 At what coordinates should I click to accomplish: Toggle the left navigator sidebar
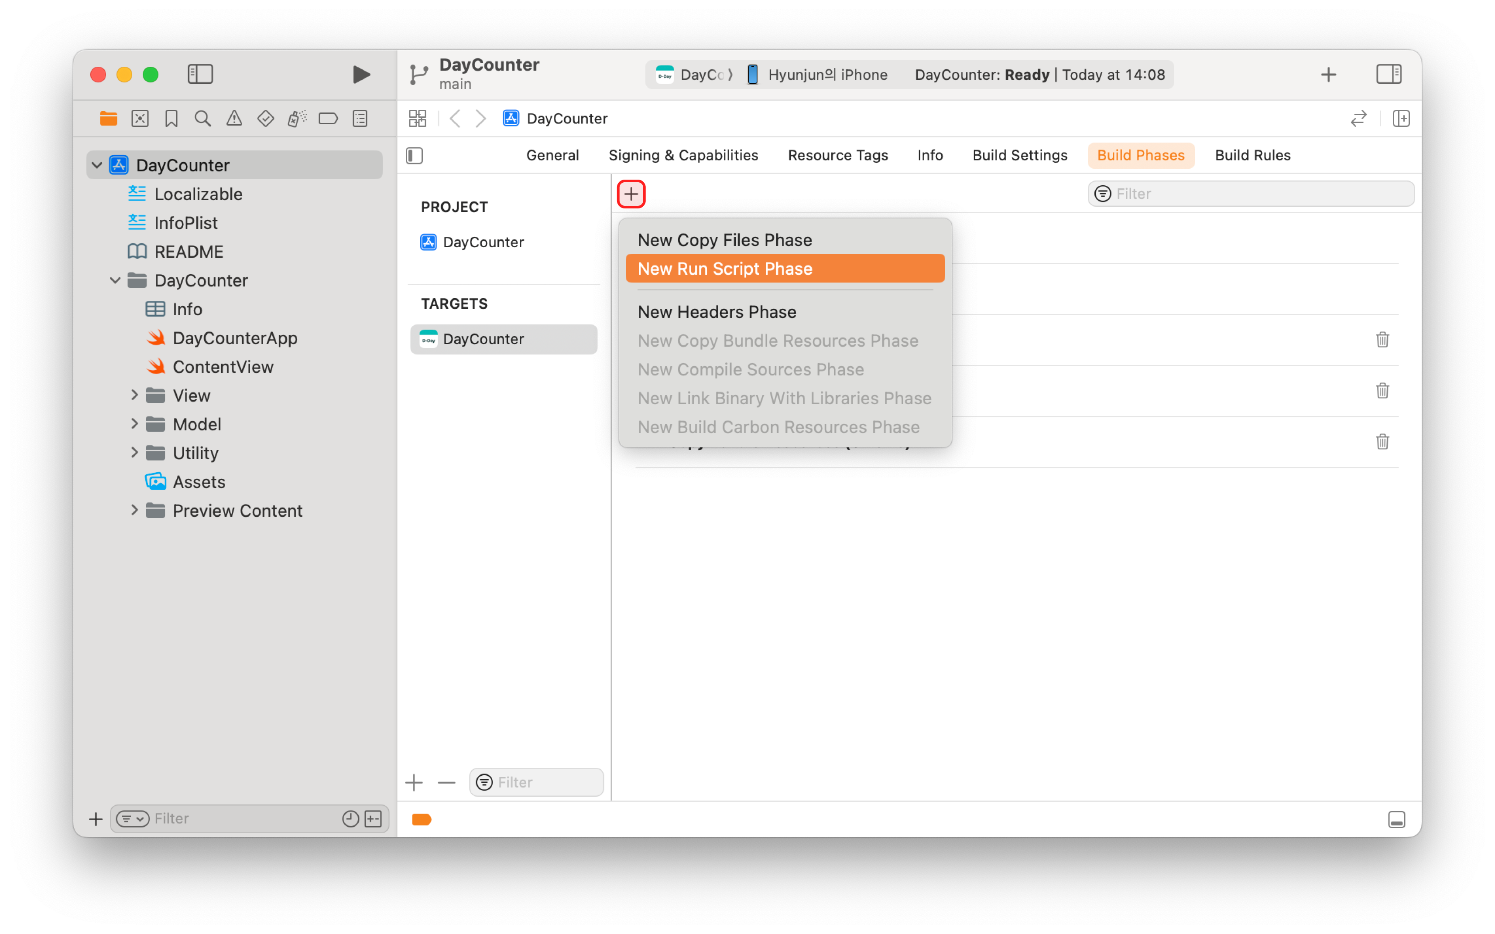200,75
